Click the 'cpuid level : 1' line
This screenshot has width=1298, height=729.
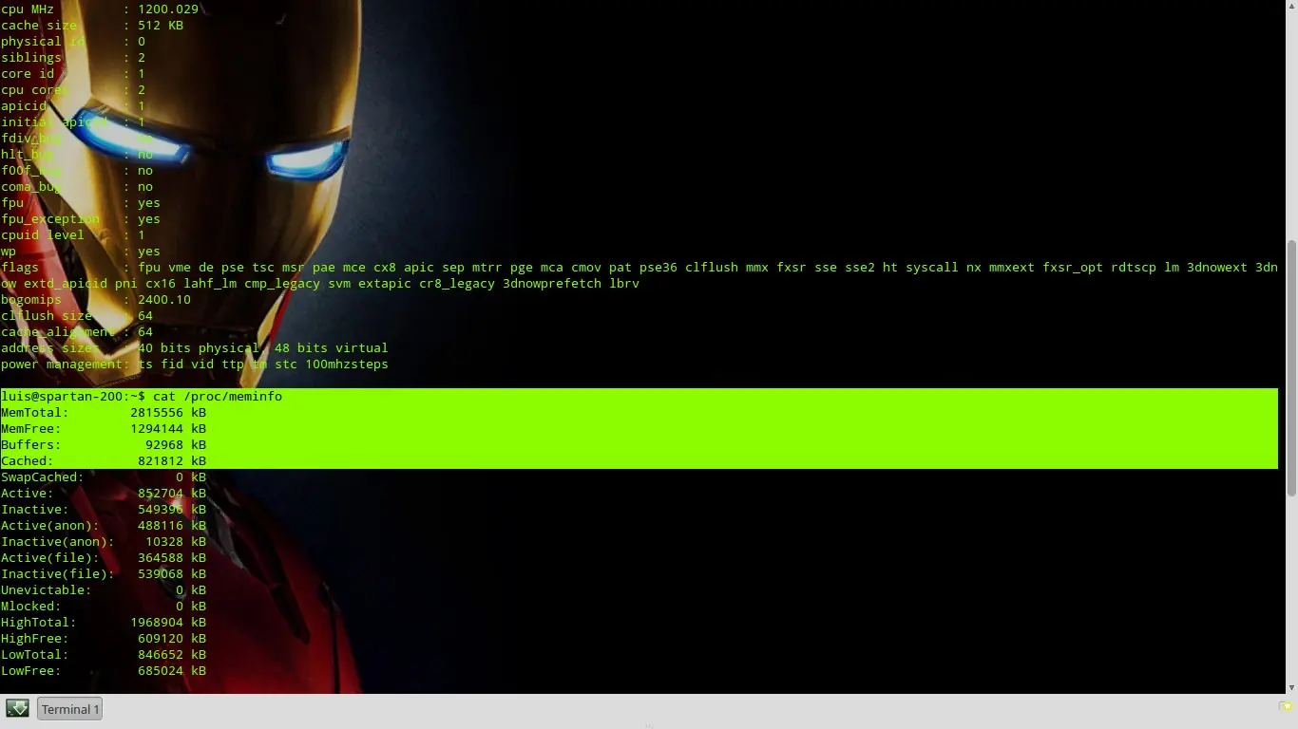pyautogui.click(x=73, y=235)
